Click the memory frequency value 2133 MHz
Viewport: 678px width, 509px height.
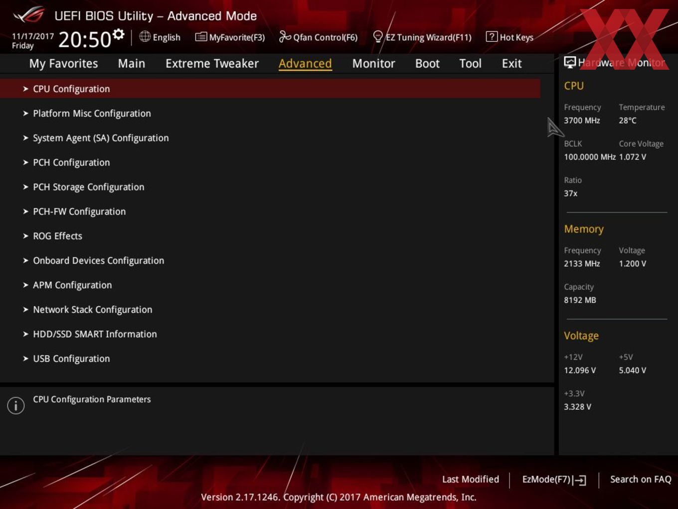pyautogui.click(x=582, y=263)
